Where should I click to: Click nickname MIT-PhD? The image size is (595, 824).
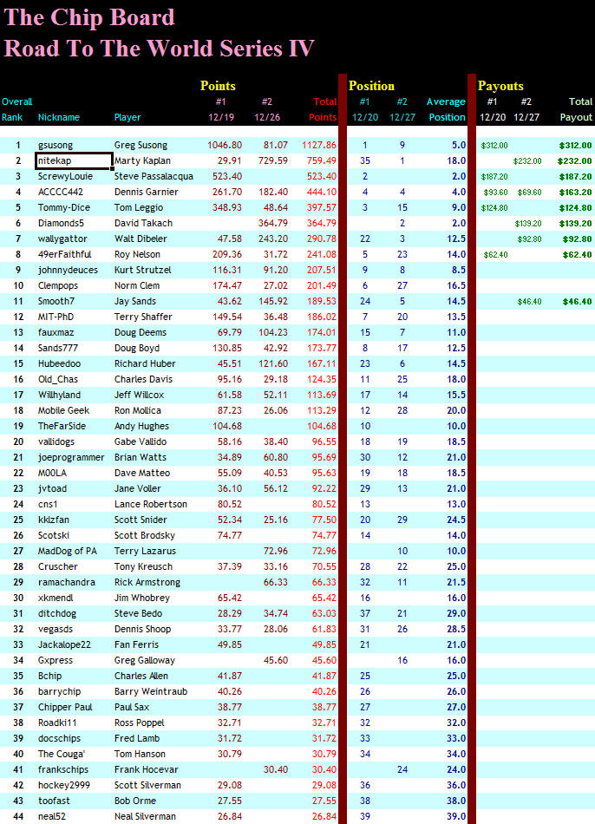coord(56,317)
